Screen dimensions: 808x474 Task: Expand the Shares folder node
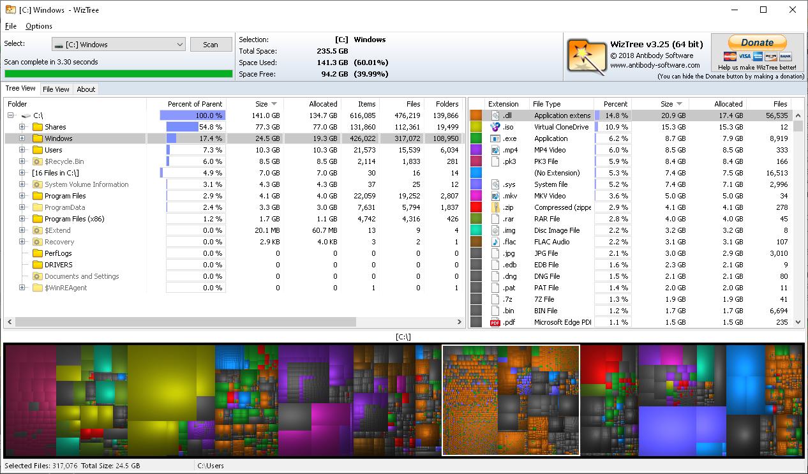22,127
